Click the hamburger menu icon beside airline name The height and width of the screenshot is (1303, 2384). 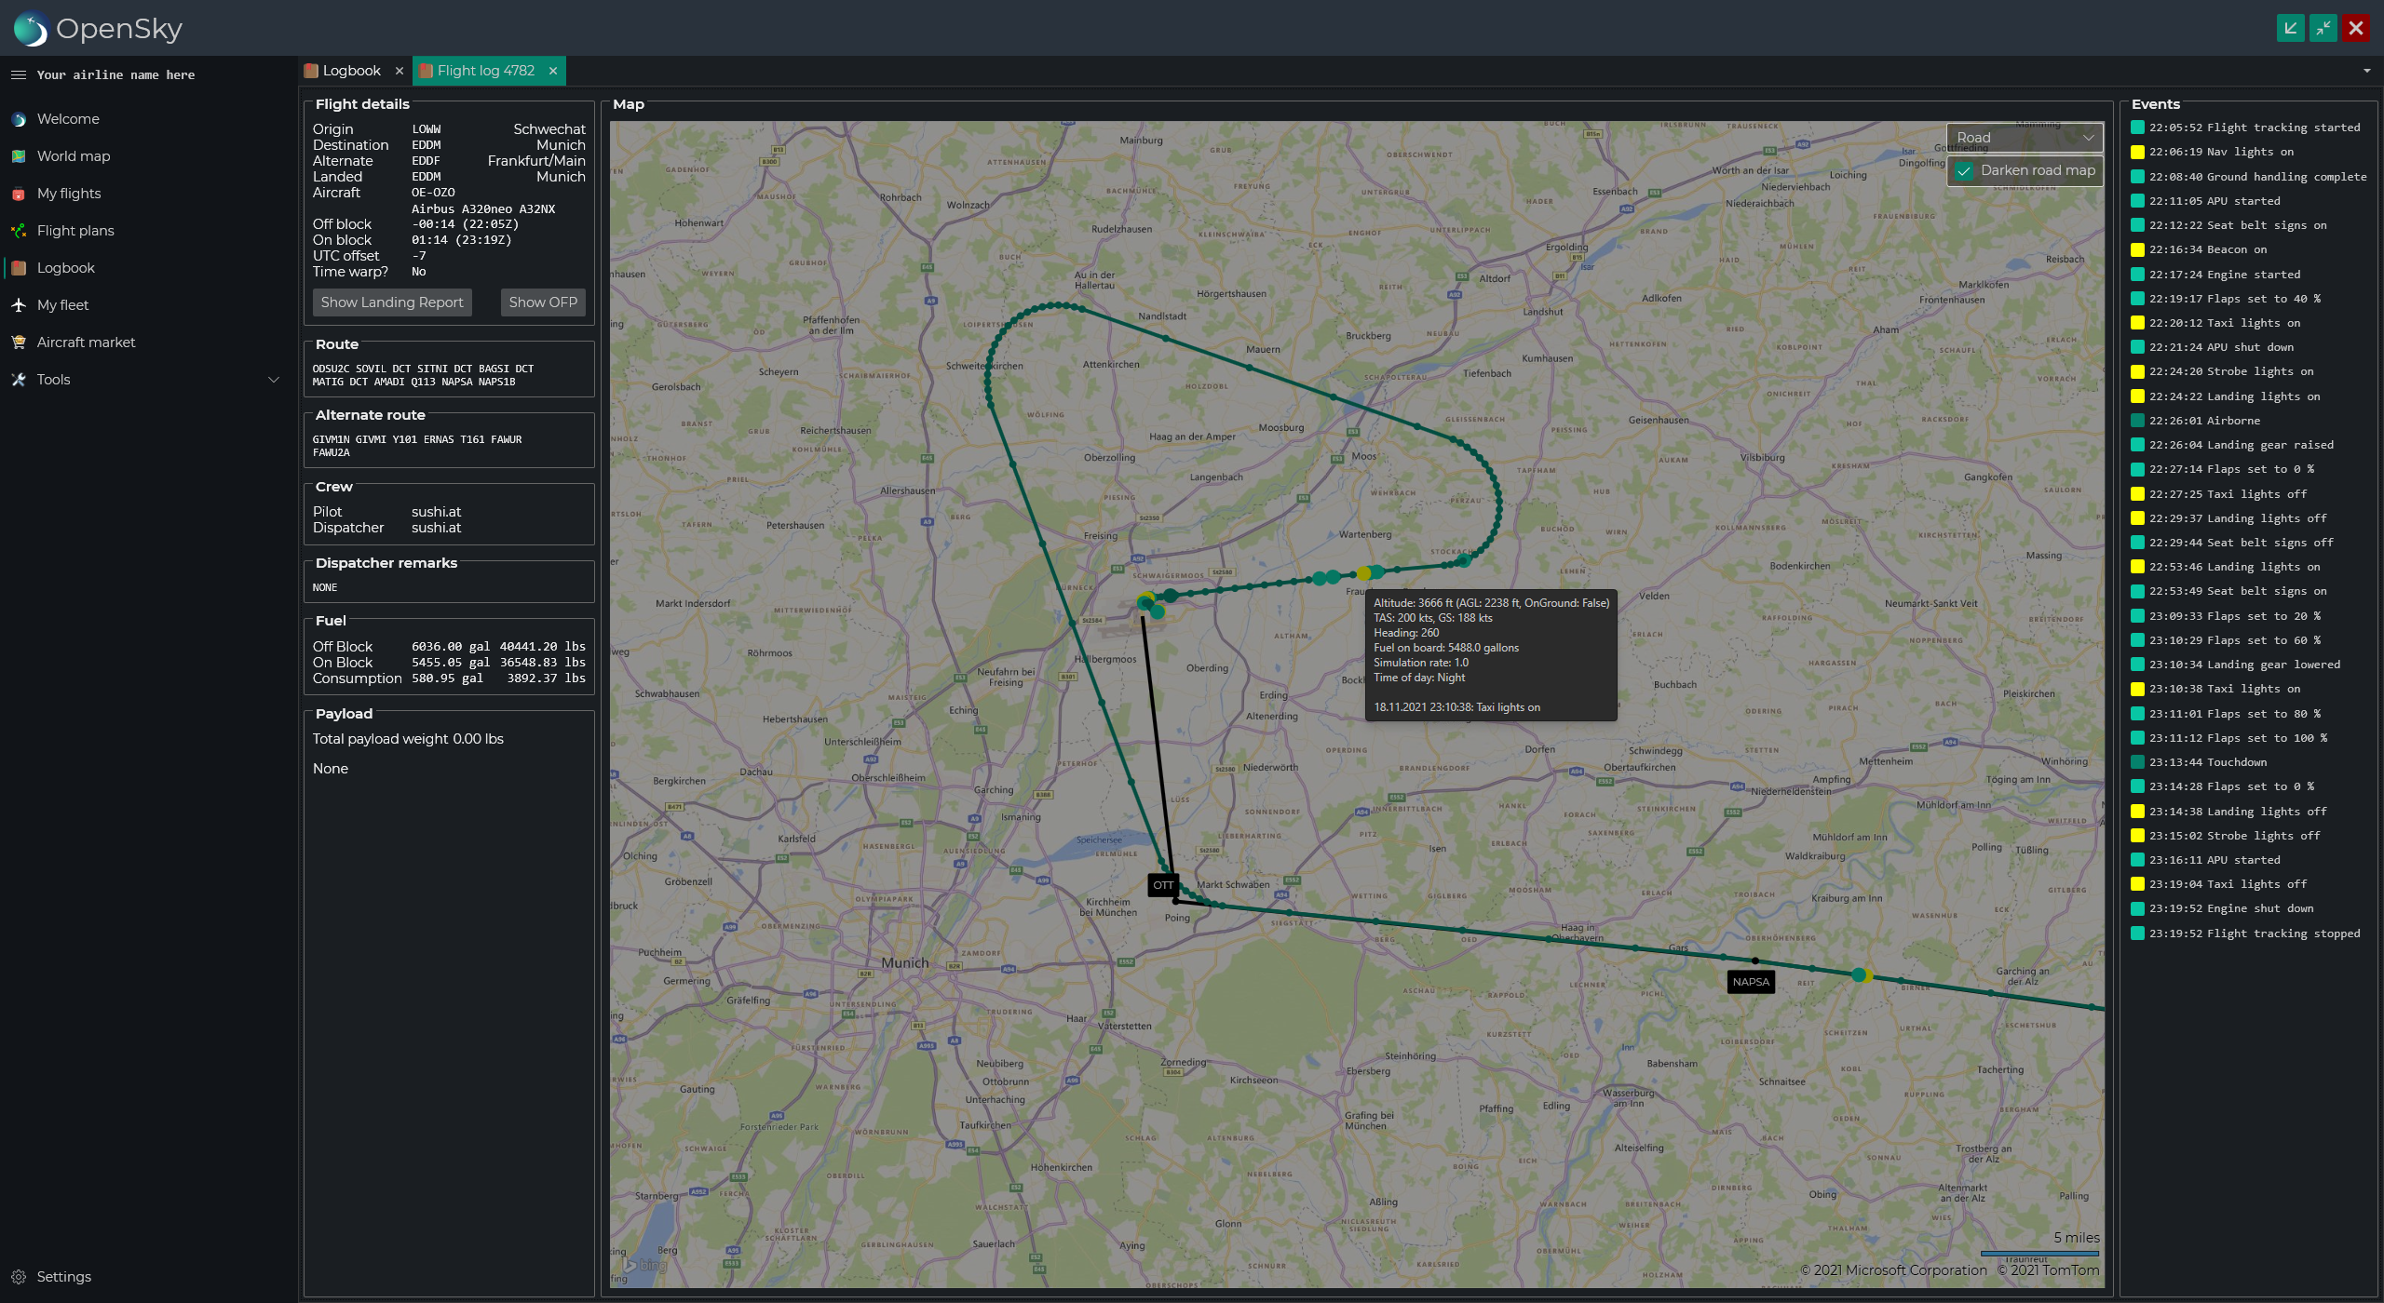coord(19,75)
